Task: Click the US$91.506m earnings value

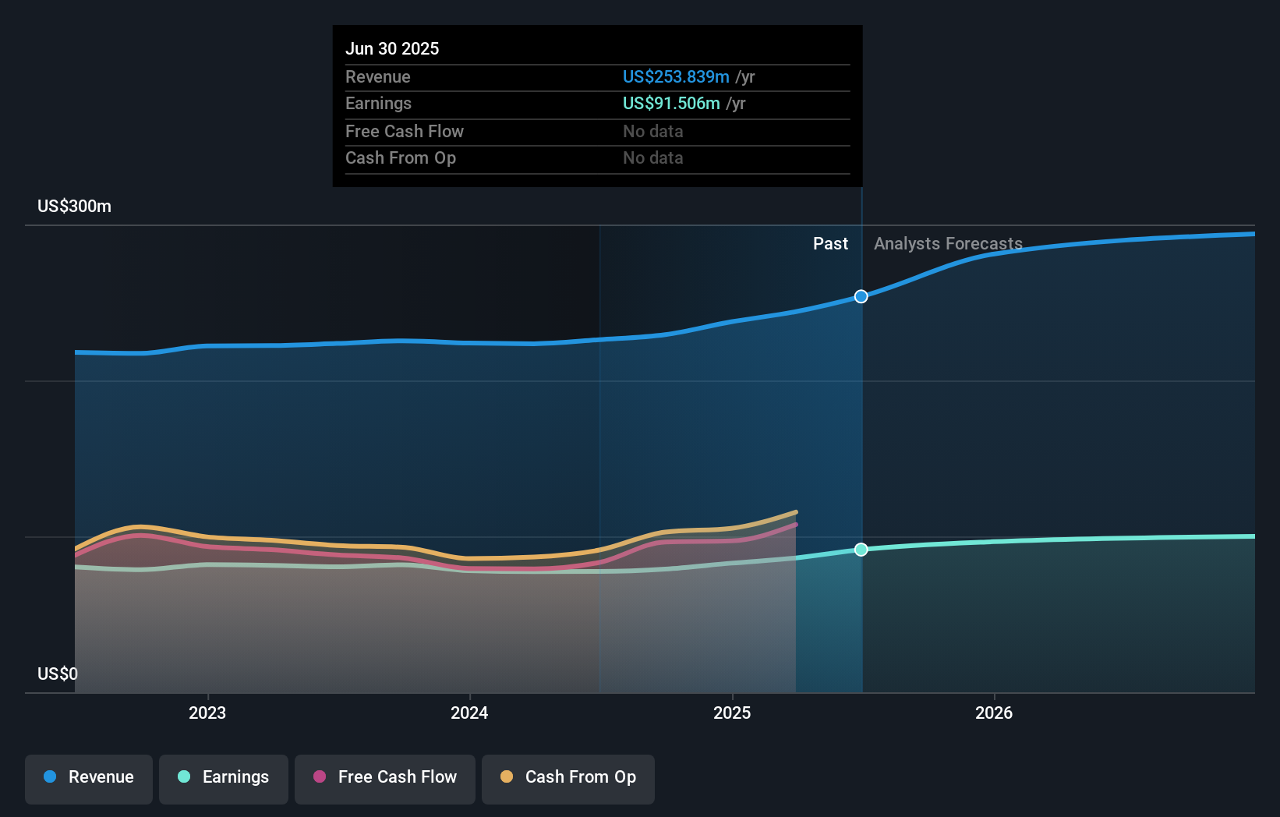Action: pyautogui.click(x=671, y=103)
